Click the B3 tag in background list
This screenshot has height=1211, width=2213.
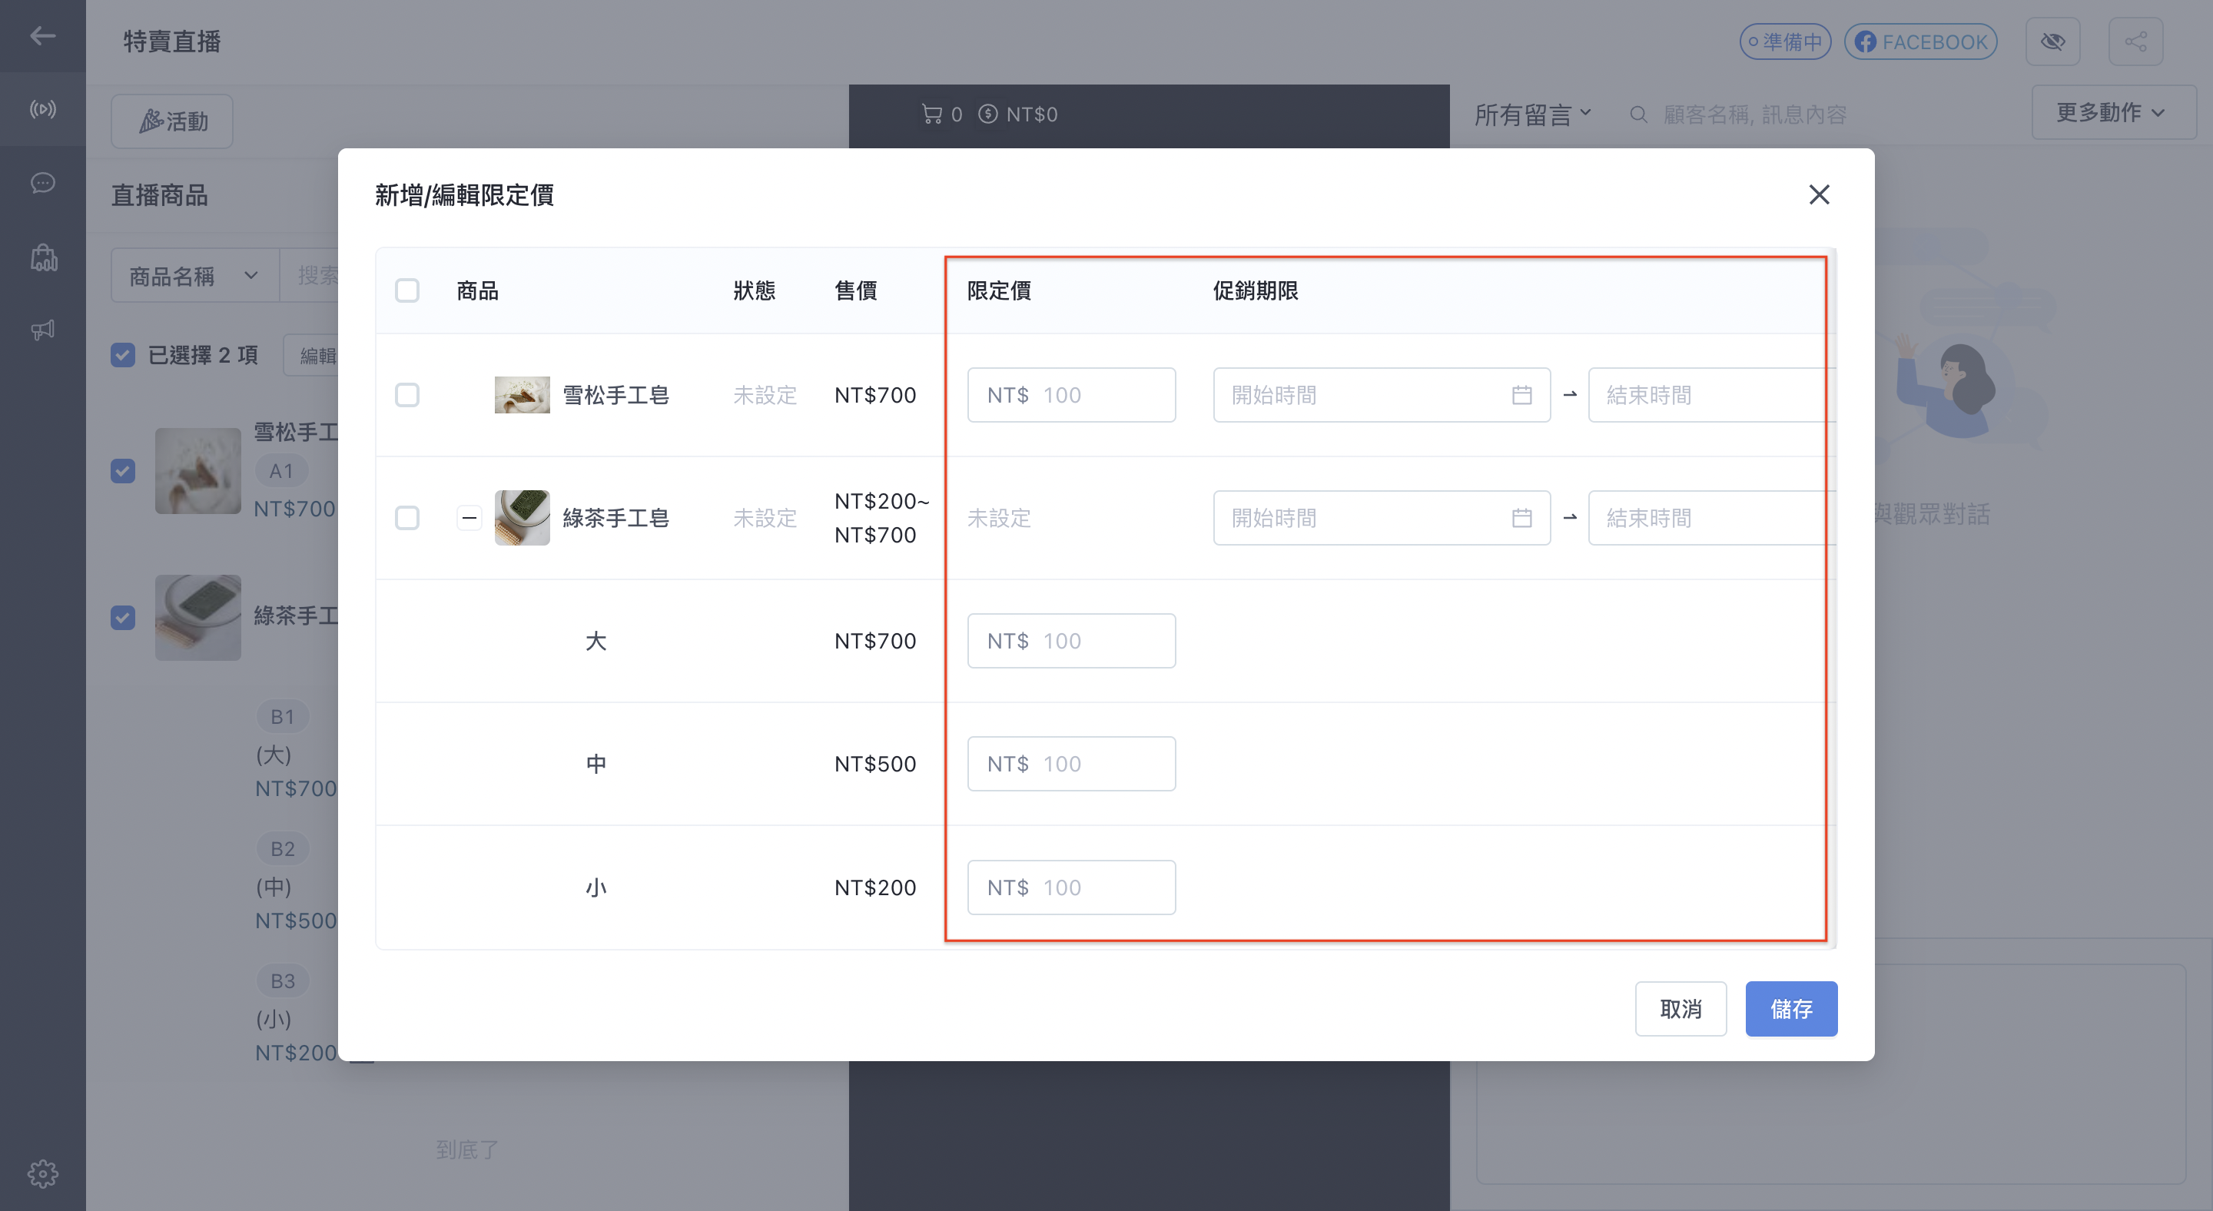click(x=283, y=980)
